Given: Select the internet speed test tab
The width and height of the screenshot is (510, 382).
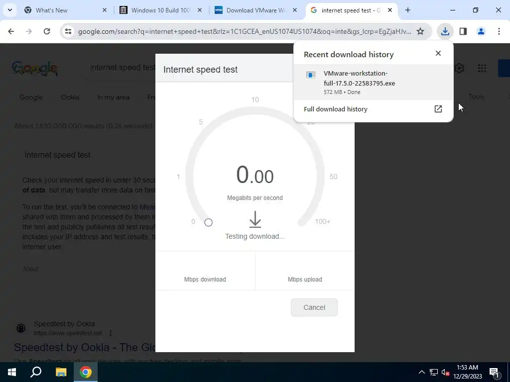Looking at the screenshot, I should 351,10.
